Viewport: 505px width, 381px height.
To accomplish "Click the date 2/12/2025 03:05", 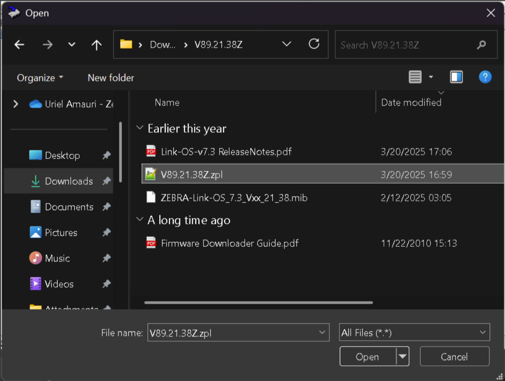I will coord(416,198).
